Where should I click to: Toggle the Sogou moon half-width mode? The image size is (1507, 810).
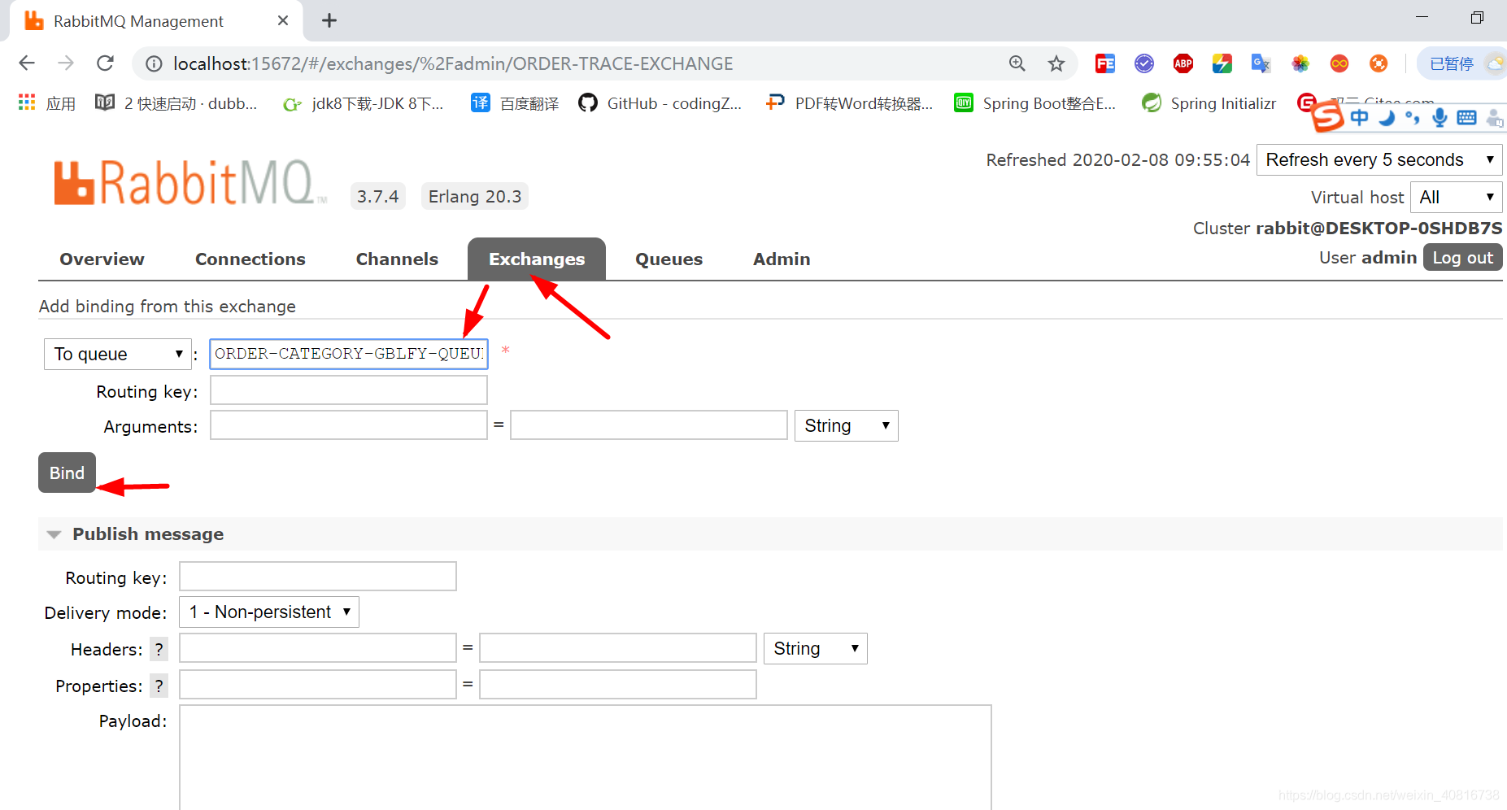coord(1387,118)
